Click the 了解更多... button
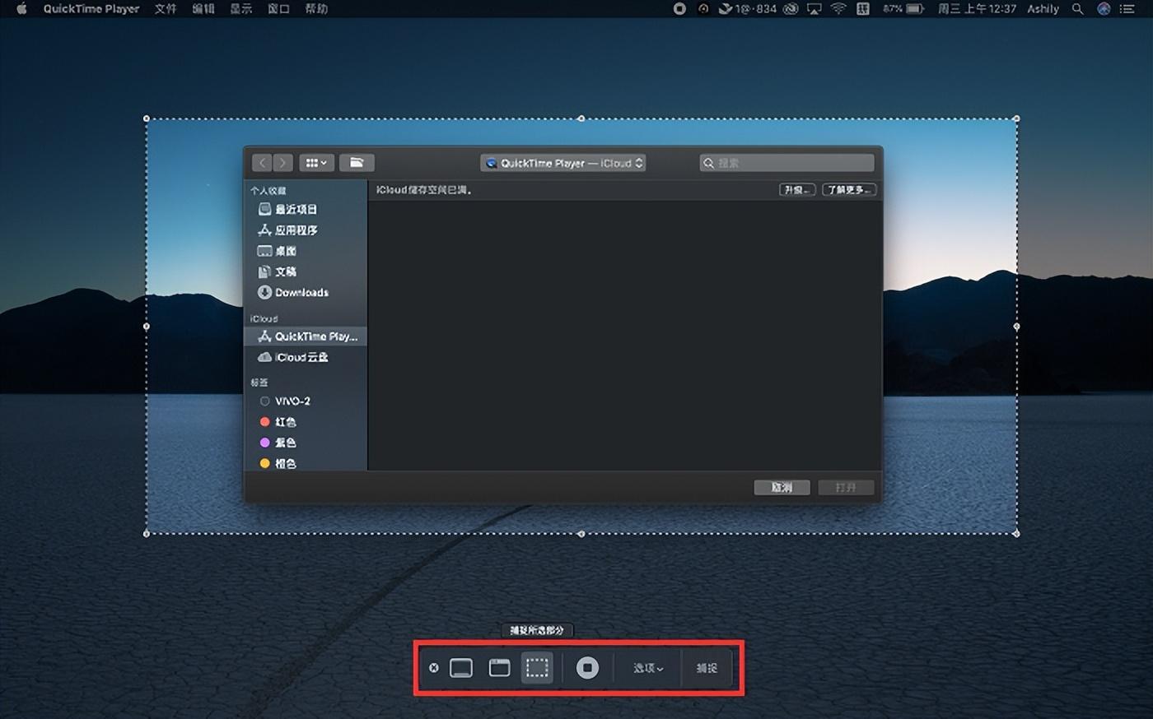This screenshot has width=1153, height=719. click(x=849, y=189)
